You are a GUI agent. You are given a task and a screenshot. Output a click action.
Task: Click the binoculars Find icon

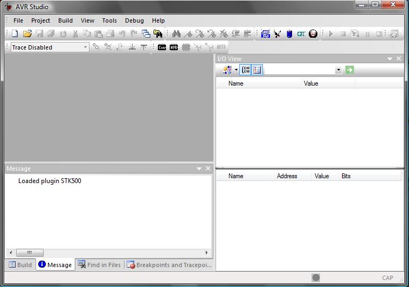176,34
